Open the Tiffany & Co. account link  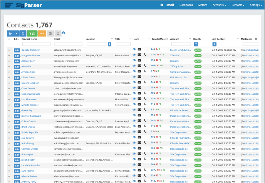point(177,67)
